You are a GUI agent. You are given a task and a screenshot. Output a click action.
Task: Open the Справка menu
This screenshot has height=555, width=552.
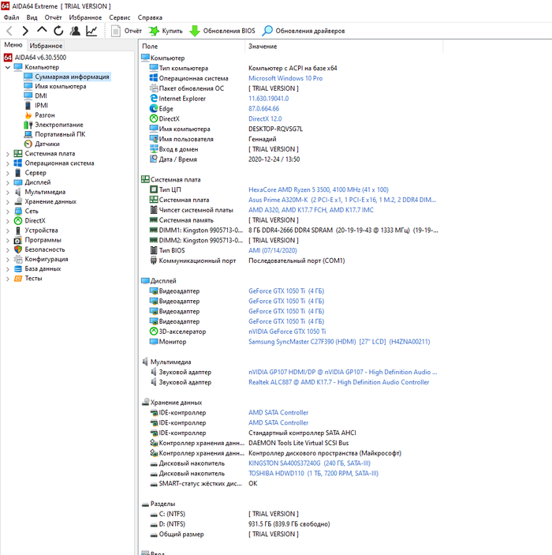150,17
